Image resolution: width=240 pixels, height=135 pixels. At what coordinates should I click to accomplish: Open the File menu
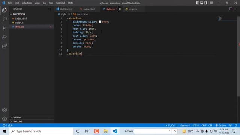click(10, 3)
